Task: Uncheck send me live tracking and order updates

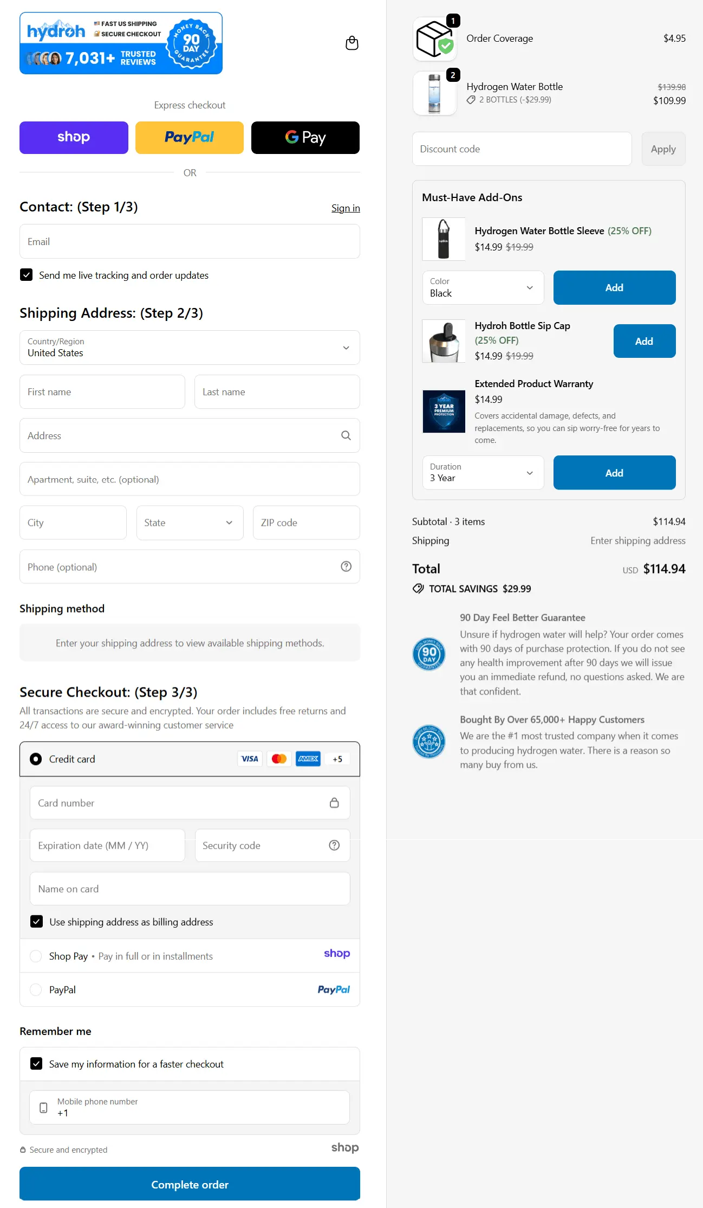Action: pyautogui.click(x=26, y=275)
